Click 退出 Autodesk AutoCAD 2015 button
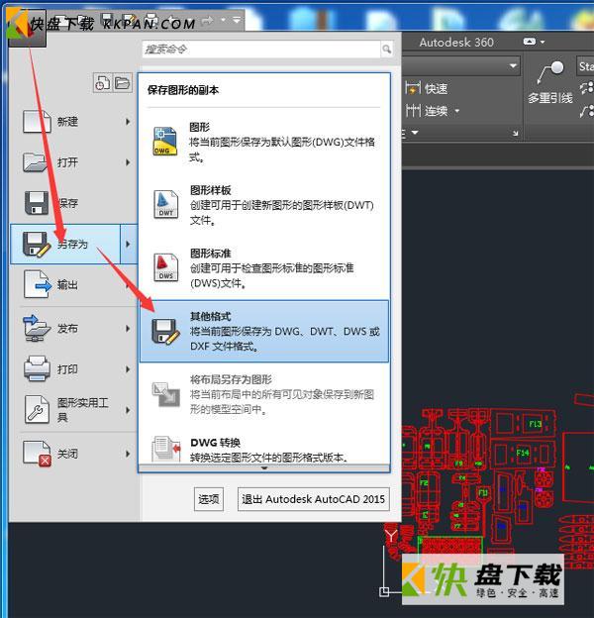This screenshot has width=594, height=618. click(x=314, y=499)
